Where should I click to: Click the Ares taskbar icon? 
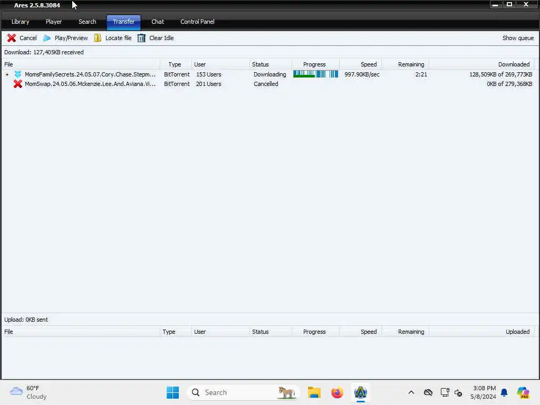coord(360,392)
